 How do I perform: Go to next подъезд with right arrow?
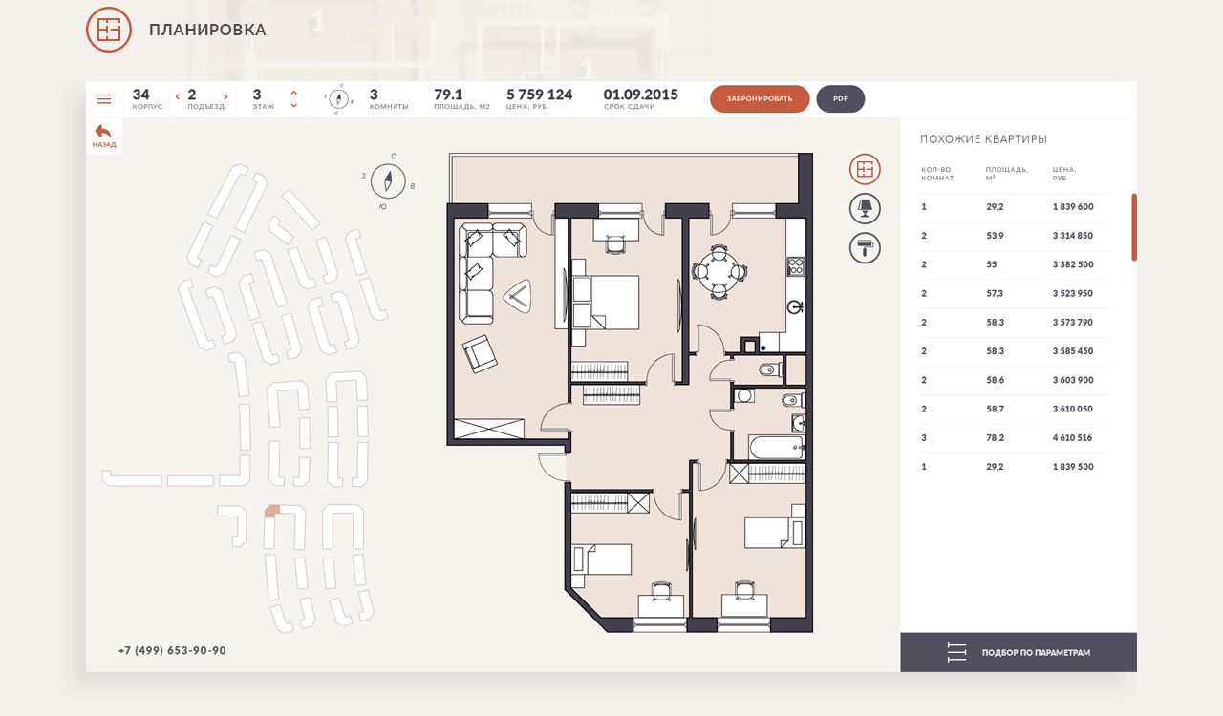click(x=225, y=96)
